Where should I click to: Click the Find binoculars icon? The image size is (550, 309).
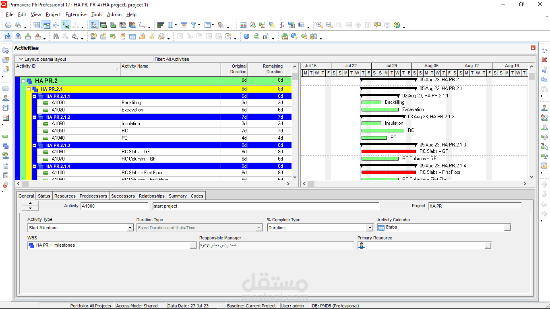point(56,36)
